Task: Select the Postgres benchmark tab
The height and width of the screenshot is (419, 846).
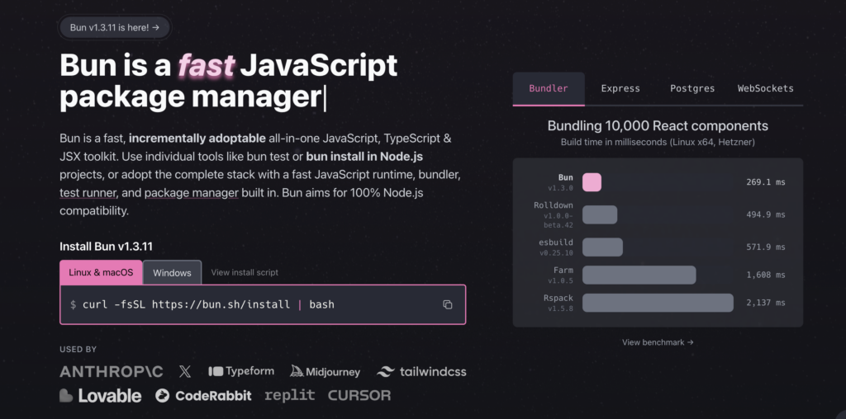Action: pos(692,88)
